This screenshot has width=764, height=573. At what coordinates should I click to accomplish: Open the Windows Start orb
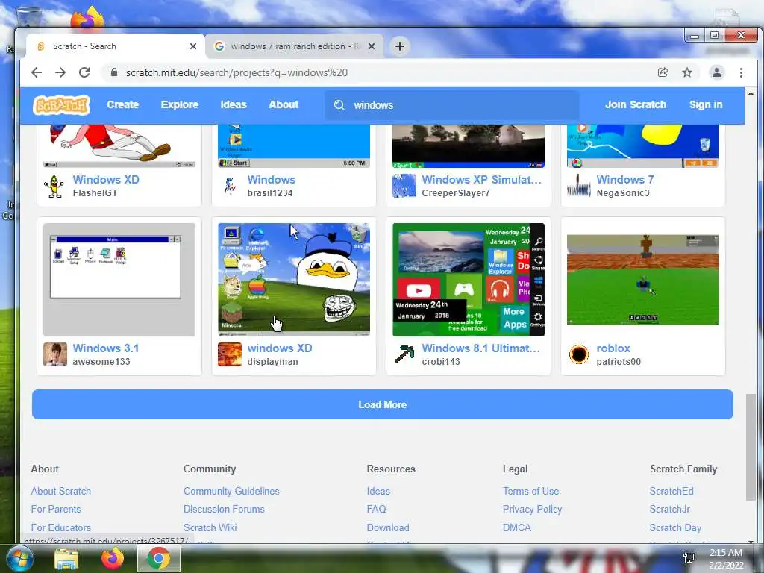pyautogui.click(x=19, y=558)
